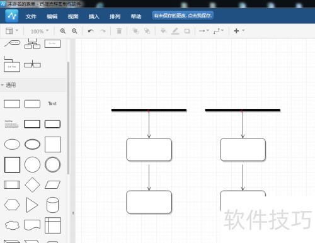Select the process shape with side bars
The image size is (315, 243).
(12, 184)
